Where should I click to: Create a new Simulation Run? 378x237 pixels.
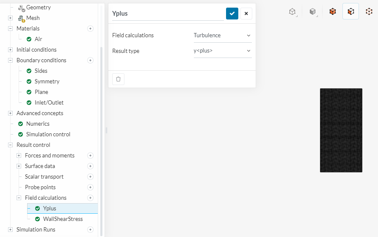tap(90, 229)
